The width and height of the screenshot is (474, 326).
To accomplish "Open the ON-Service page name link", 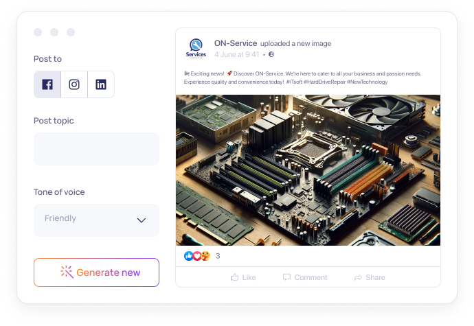I will (x=236, y=43).
